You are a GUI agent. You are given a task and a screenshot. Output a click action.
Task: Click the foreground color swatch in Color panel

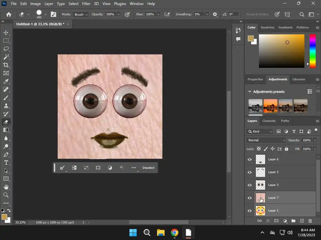[250, 38]
